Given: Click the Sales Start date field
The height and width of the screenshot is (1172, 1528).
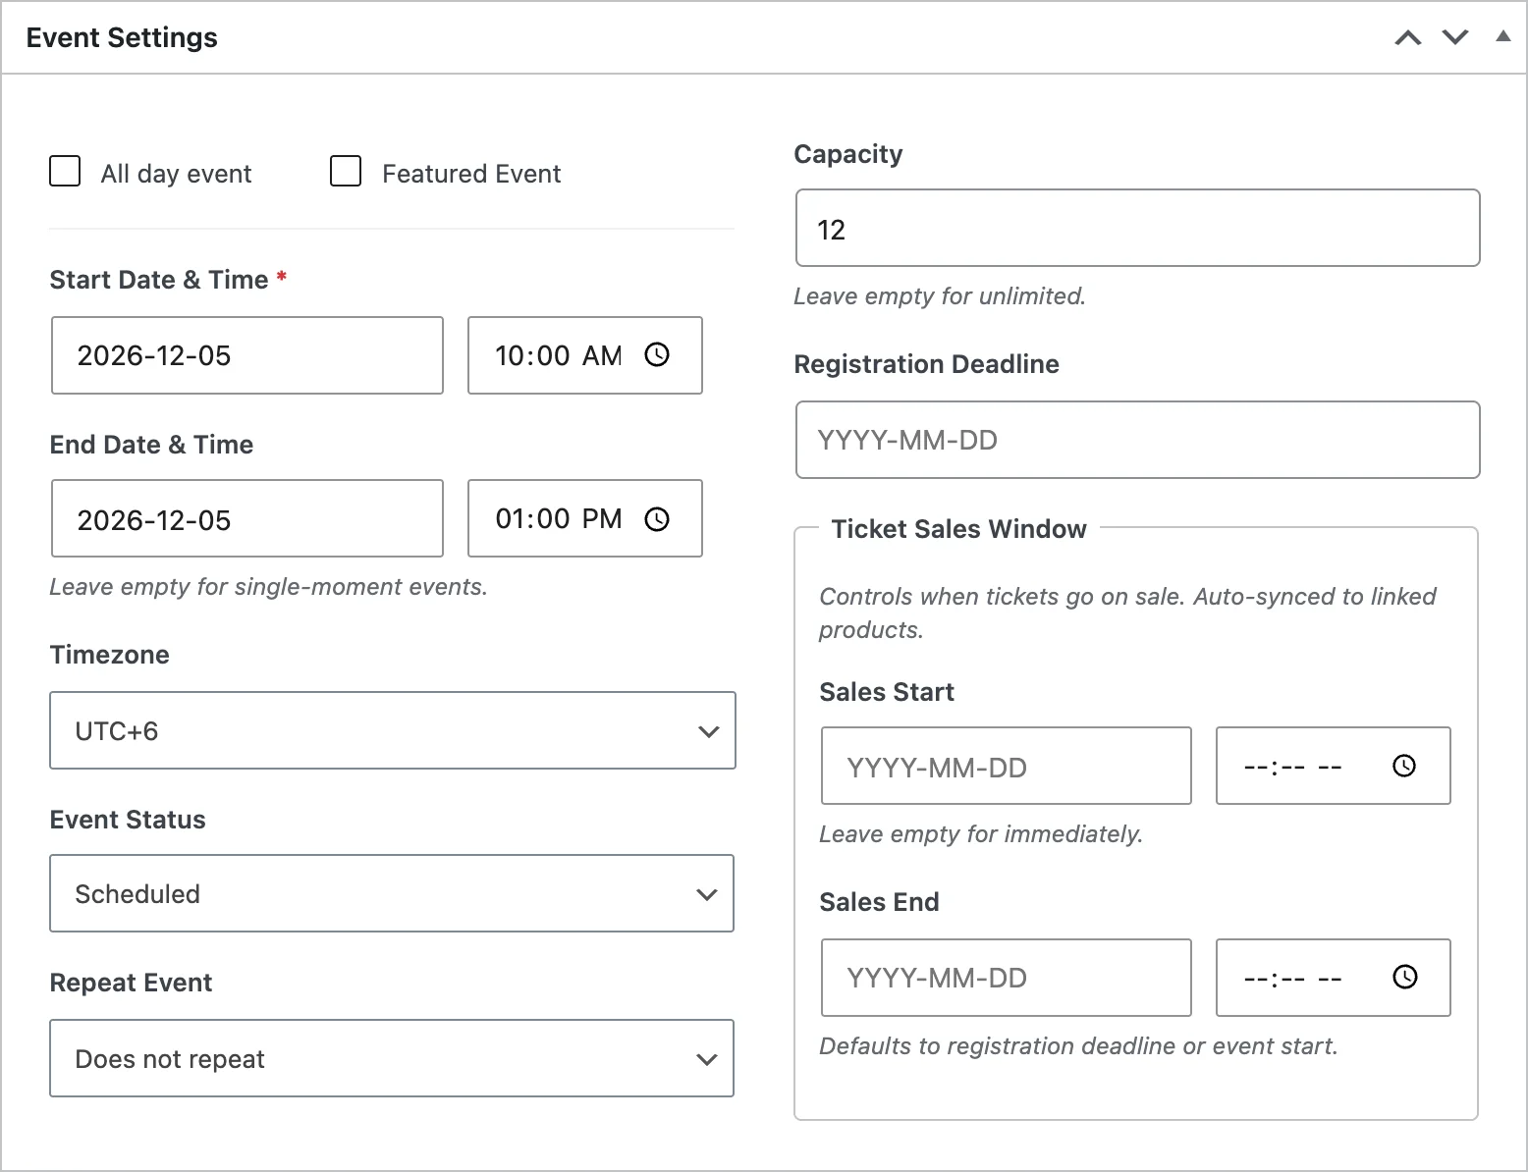Looking at the screenshot, I should pos(1007,766).
